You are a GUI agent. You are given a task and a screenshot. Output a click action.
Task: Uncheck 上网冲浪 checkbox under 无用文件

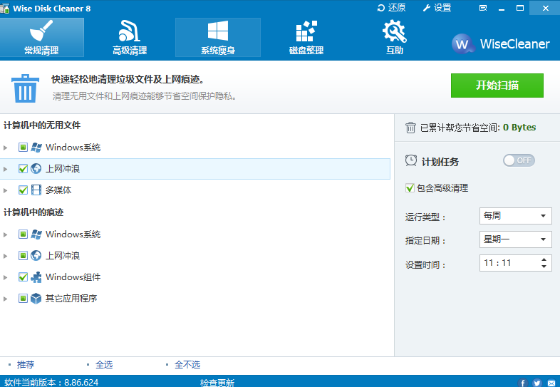click(23, 169)
